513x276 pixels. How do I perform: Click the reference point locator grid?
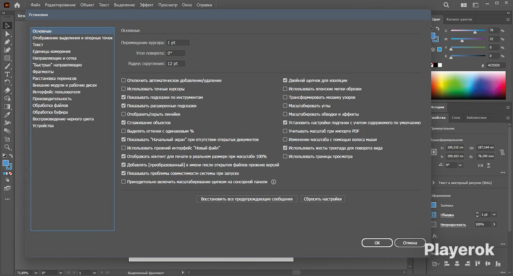click(x=434, y=152)
